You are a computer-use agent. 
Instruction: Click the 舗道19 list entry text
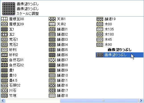tap(110, 19)
